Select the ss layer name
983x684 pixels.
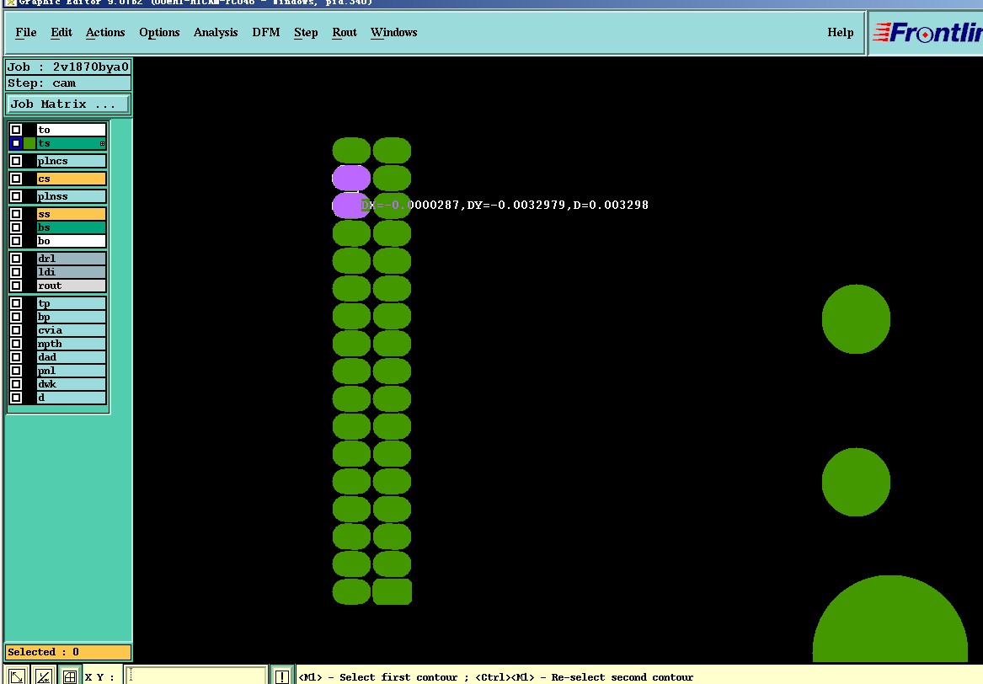[72, 214]
